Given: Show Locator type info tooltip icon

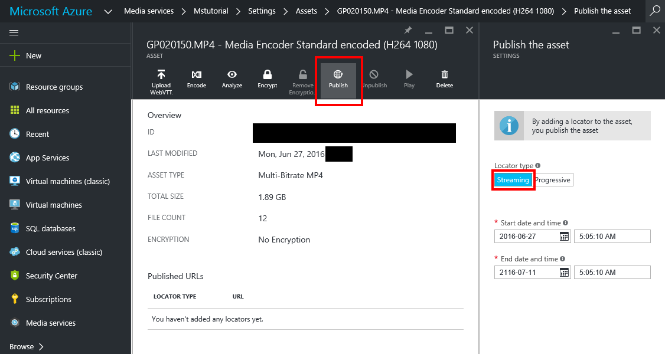Looking at the screenshot, I should click(x=538, y=166).
